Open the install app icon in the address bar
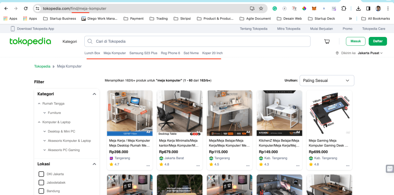 pyautogui.click(x=252, y=8)
